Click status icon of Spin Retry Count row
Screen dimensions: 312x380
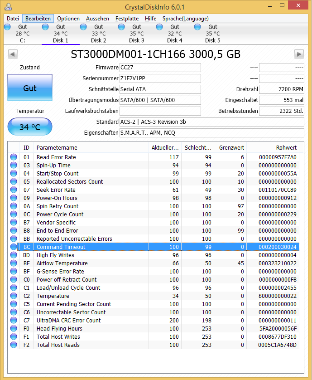[x=14, y=206]
